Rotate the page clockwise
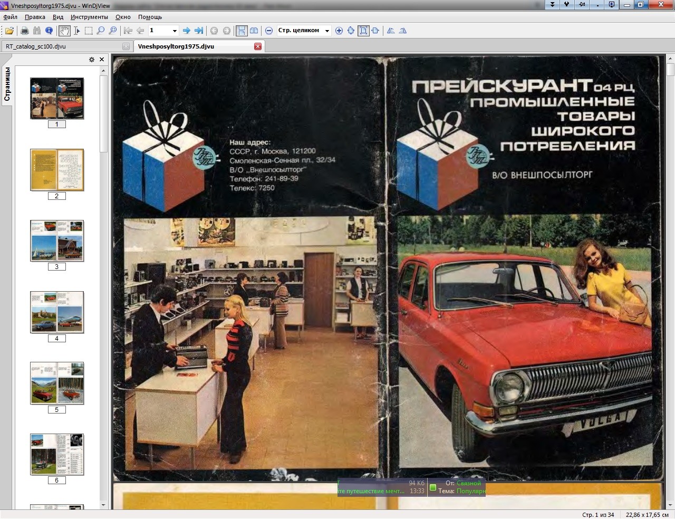The height and width of the screenshot is (519, 675). pyautogui.click(x=403, y=31)
